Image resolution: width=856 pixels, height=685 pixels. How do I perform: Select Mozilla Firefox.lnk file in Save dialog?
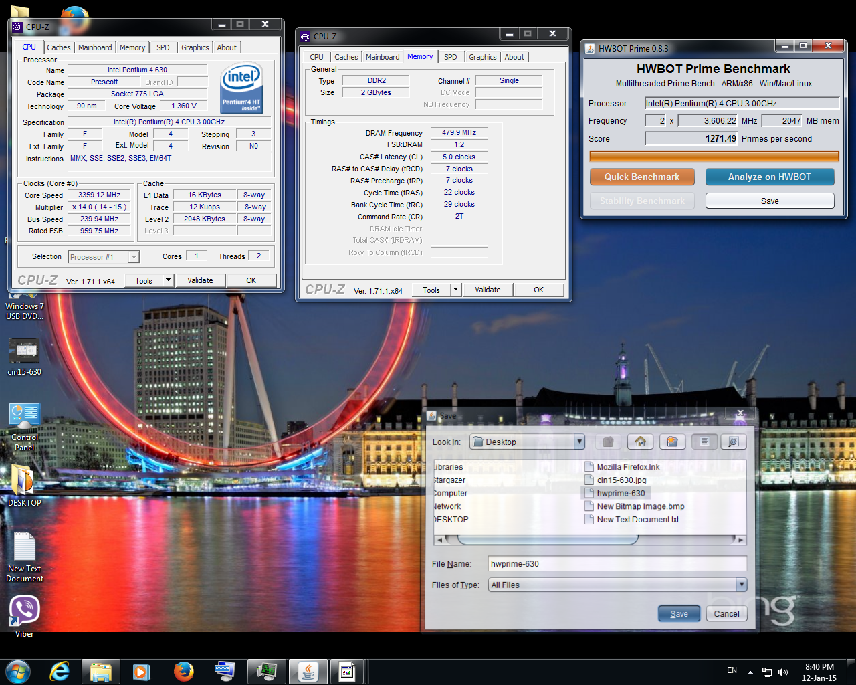[622, 467]
